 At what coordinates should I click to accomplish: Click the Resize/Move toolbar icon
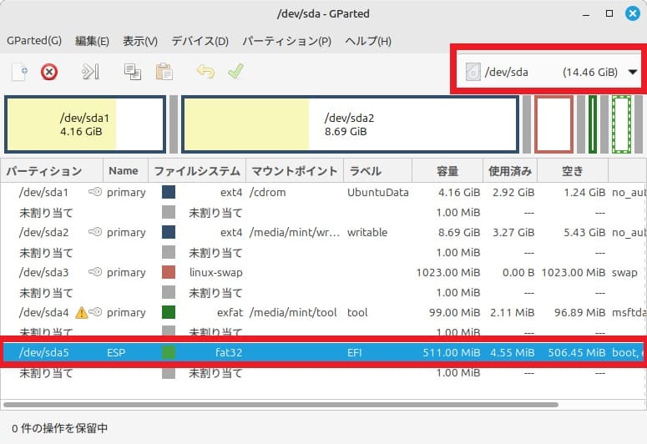click(90, 72)
